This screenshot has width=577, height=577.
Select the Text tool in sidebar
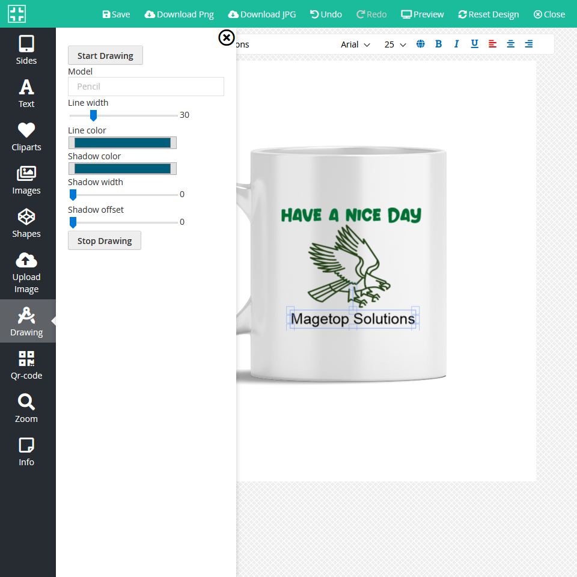point(26,93)
